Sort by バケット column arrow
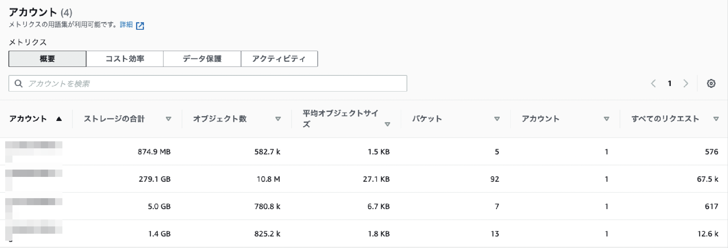The height and width of the screenshot is (248, 728). [497, 119]
